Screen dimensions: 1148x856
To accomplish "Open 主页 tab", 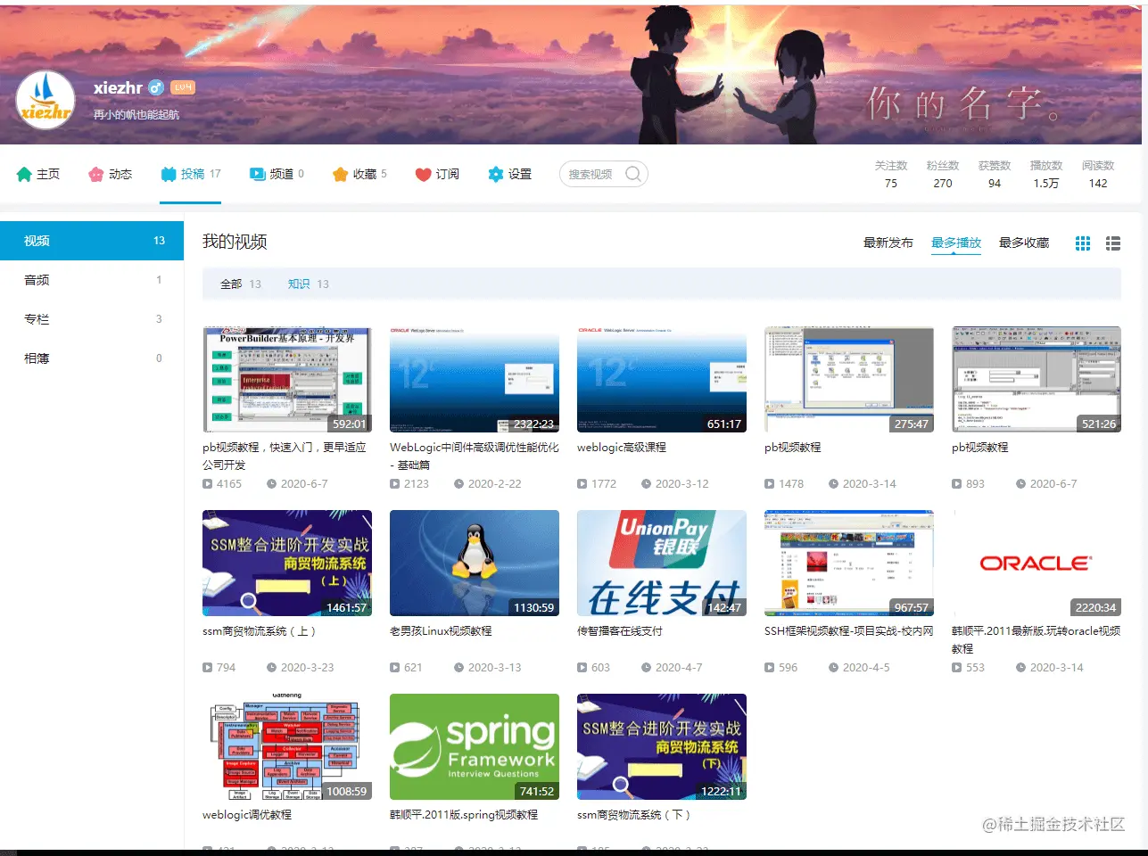I will click(x=38, y=174).
